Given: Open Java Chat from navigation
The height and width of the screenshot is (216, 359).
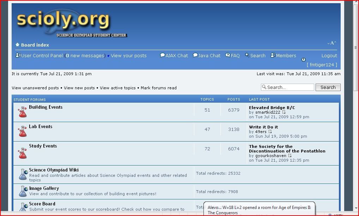Looking at the screenshot, I should [209, 56].
